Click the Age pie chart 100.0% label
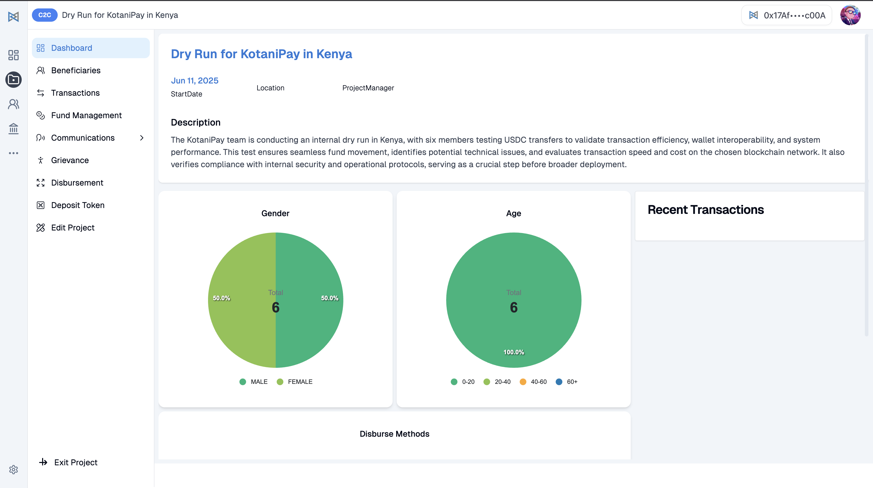Screen dimensions: 873x488 tap(514, 352)
